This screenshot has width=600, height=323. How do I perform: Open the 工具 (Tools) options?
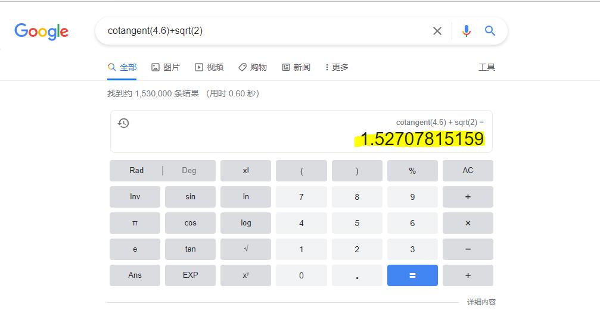click(x=486, y=67)
